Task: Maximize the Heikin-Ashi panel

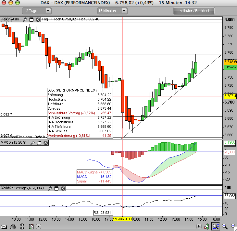Action: click(31, 19)
